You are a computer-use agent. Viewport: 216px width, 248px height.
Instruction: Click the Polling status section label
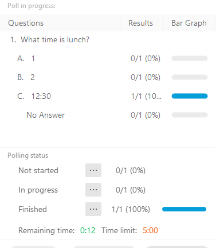pos(28,155)
